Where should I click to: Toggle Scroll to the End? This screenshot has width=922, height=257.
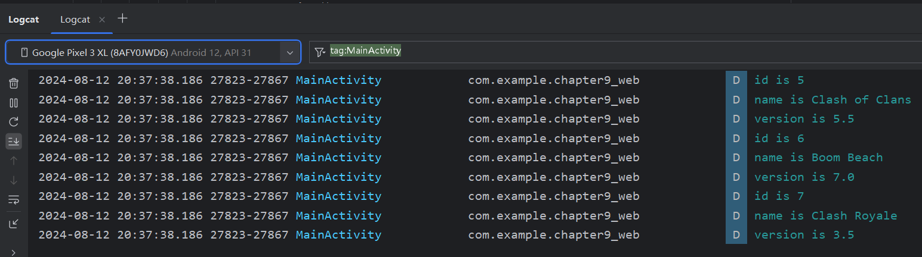14,141
